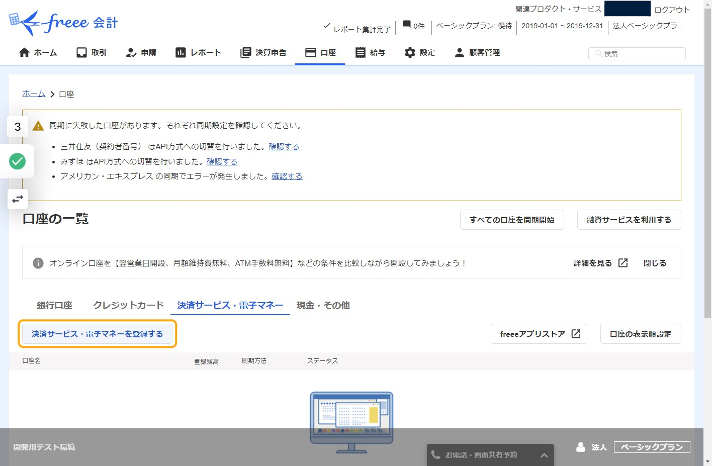The width and height of the screenshot is (712, 466).
Task: Click 確認する for アメリカン・エキスプレス
Action: pyautogui.click(x=287, y=176)
